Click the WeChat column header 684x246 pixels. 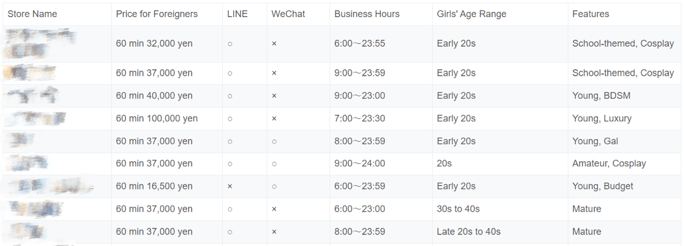click(290, 14)
